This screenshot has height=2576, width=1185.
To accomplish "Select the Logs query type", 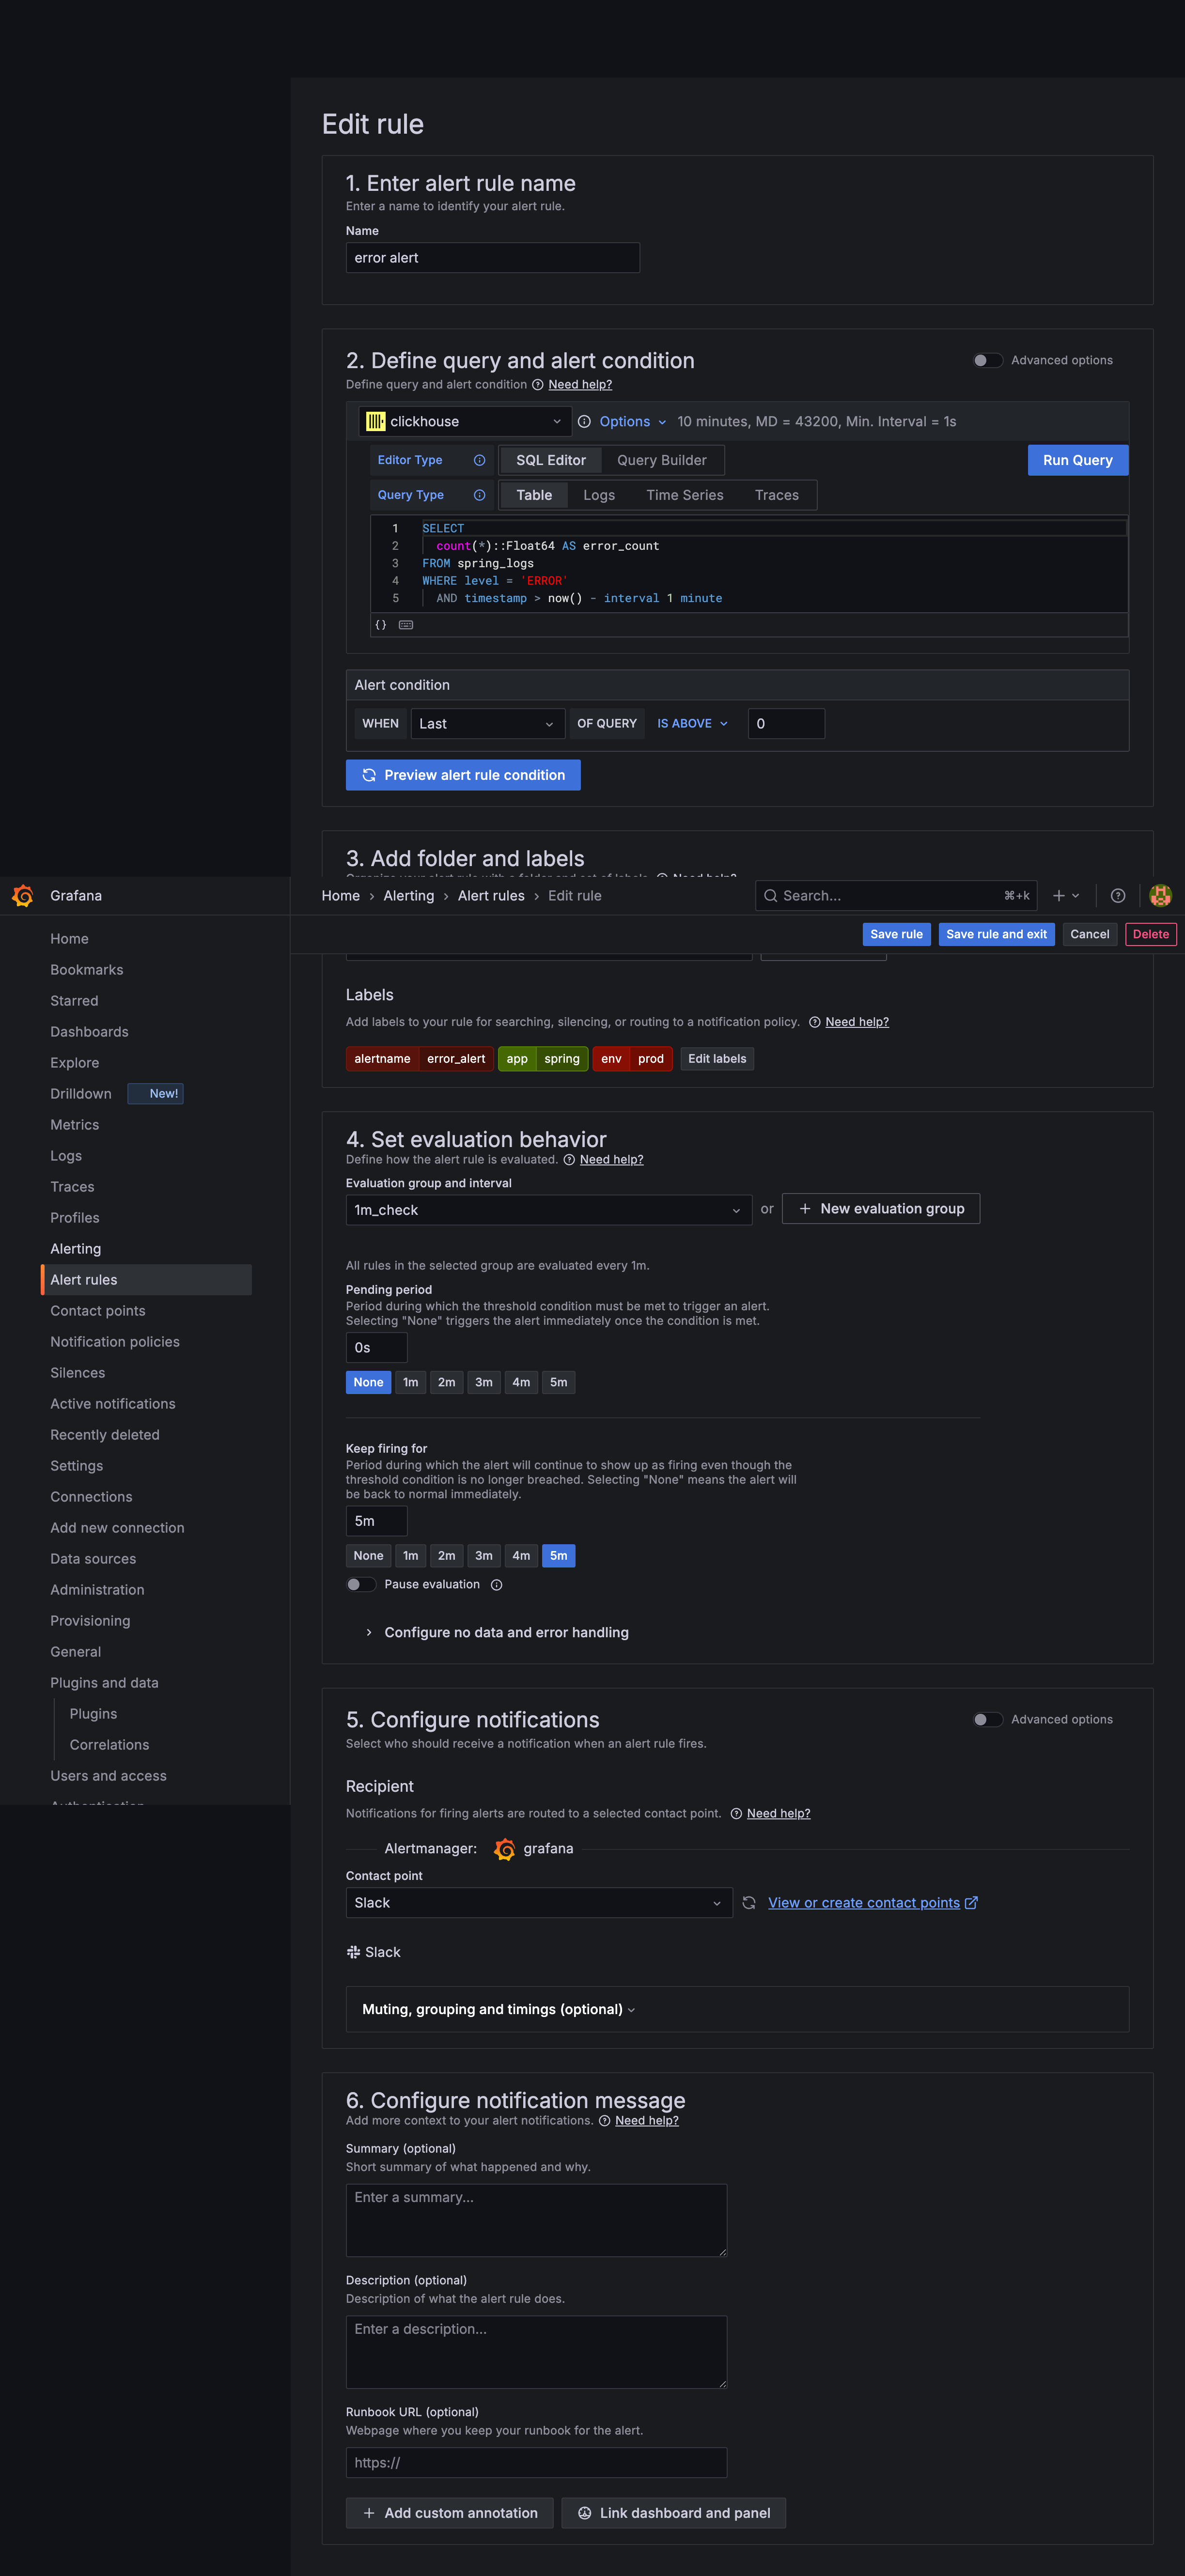I will (599, 495).
